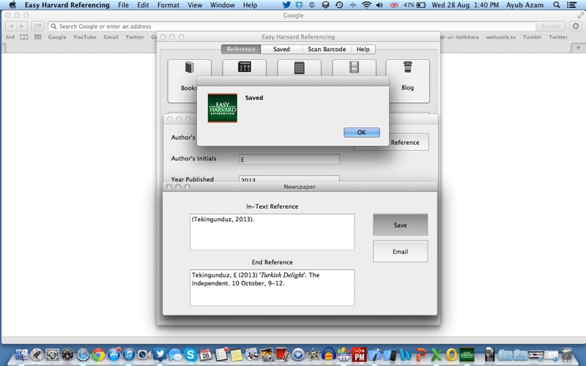Screen dimensions: 586x366
Task: Open Safari's Reading List glasses icon
Action: pos(10,37)
